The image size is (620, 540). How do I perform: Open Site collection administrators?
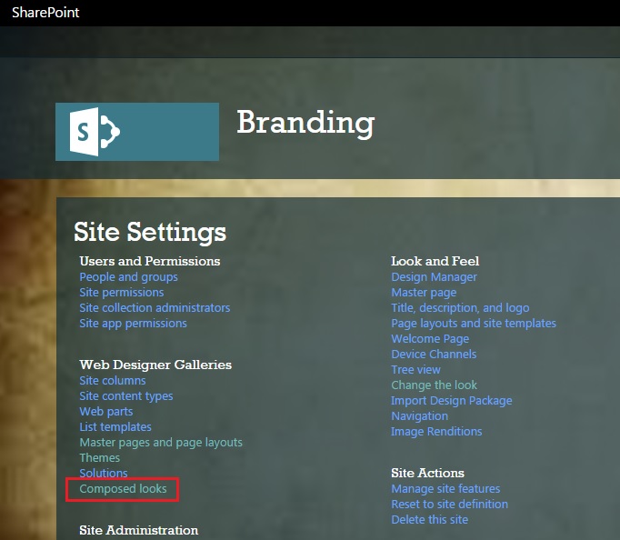pyautogui.click(x=155, y=307)
